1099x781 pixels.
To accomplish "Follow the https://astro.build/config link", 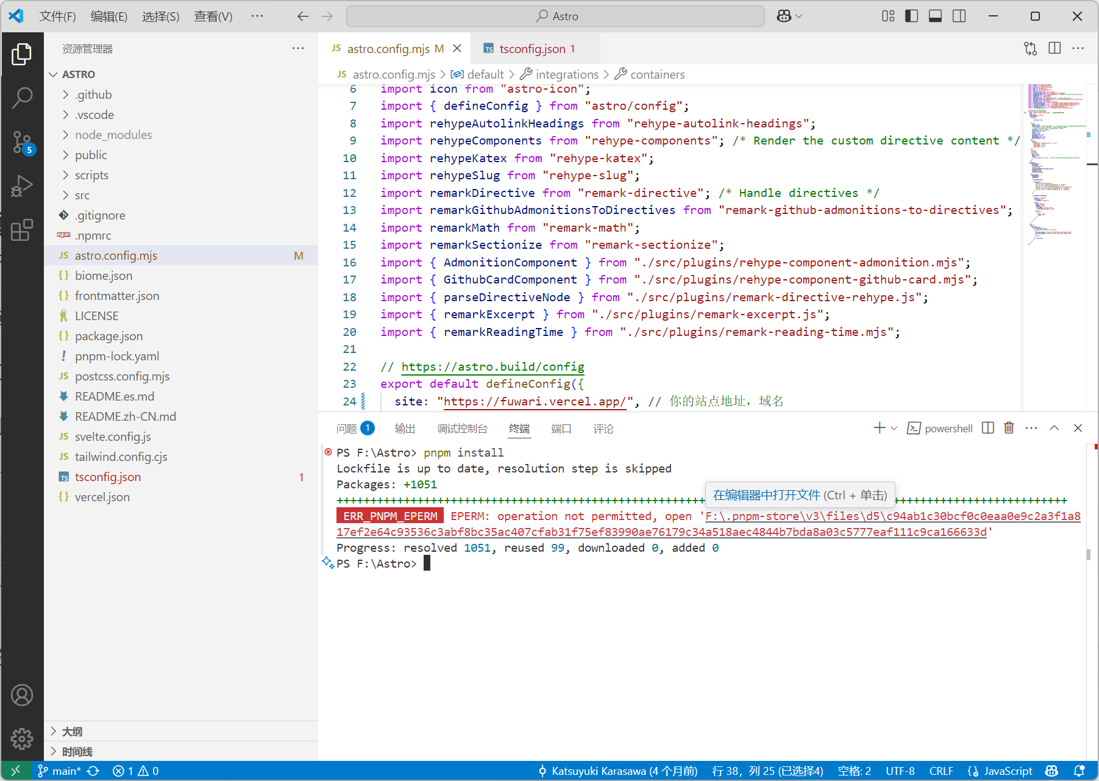I will tap(493, 366).
